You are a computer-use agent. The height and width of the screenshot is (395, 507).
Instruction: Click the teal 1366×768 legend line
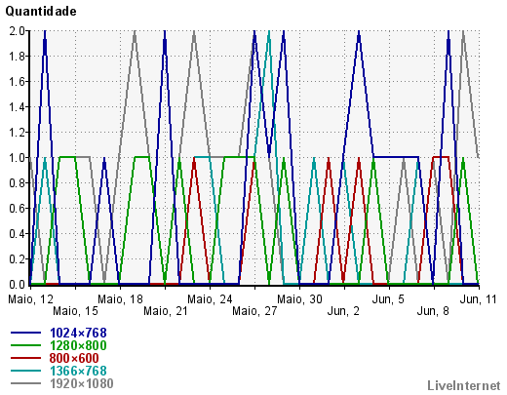coord(25,371)
